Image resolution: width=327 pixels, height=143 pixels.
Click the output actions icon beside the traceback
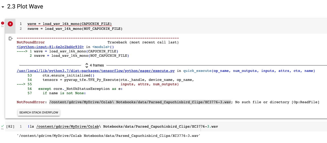pyautogui.click(x=11, y=39)
